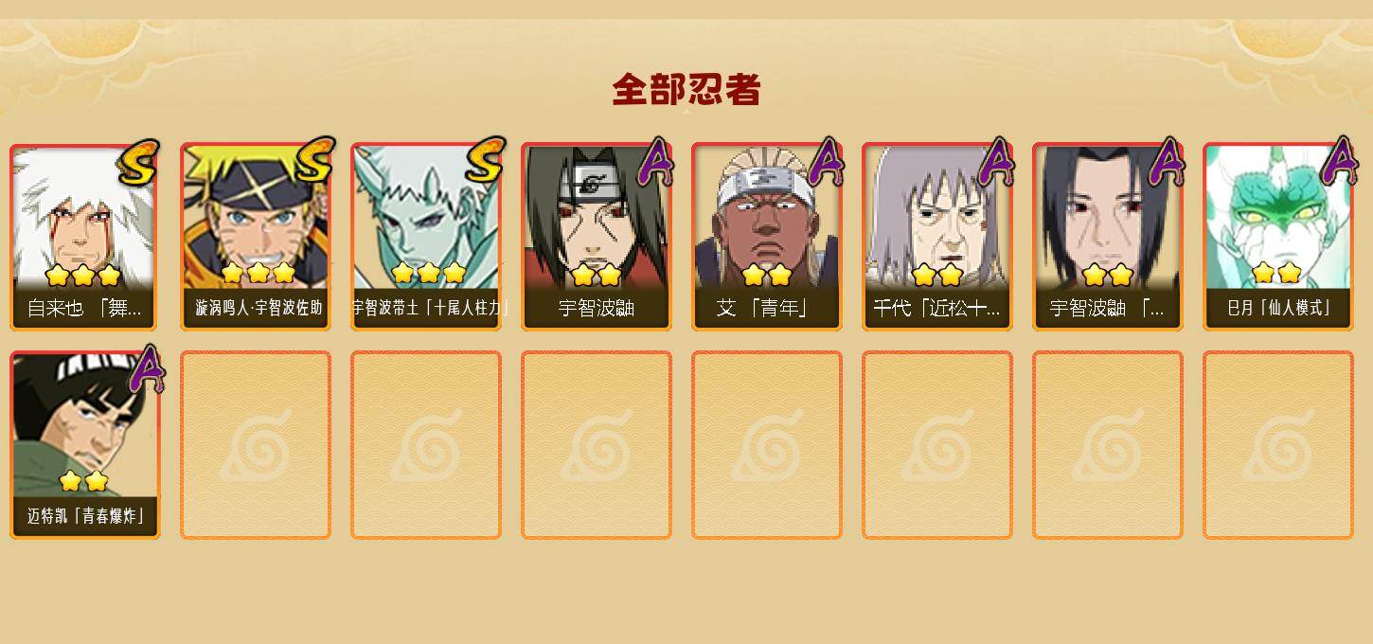Click the empty slot next to 迈特凯
The width and height of the screenshot is (1373, 644).
[256, 445]
